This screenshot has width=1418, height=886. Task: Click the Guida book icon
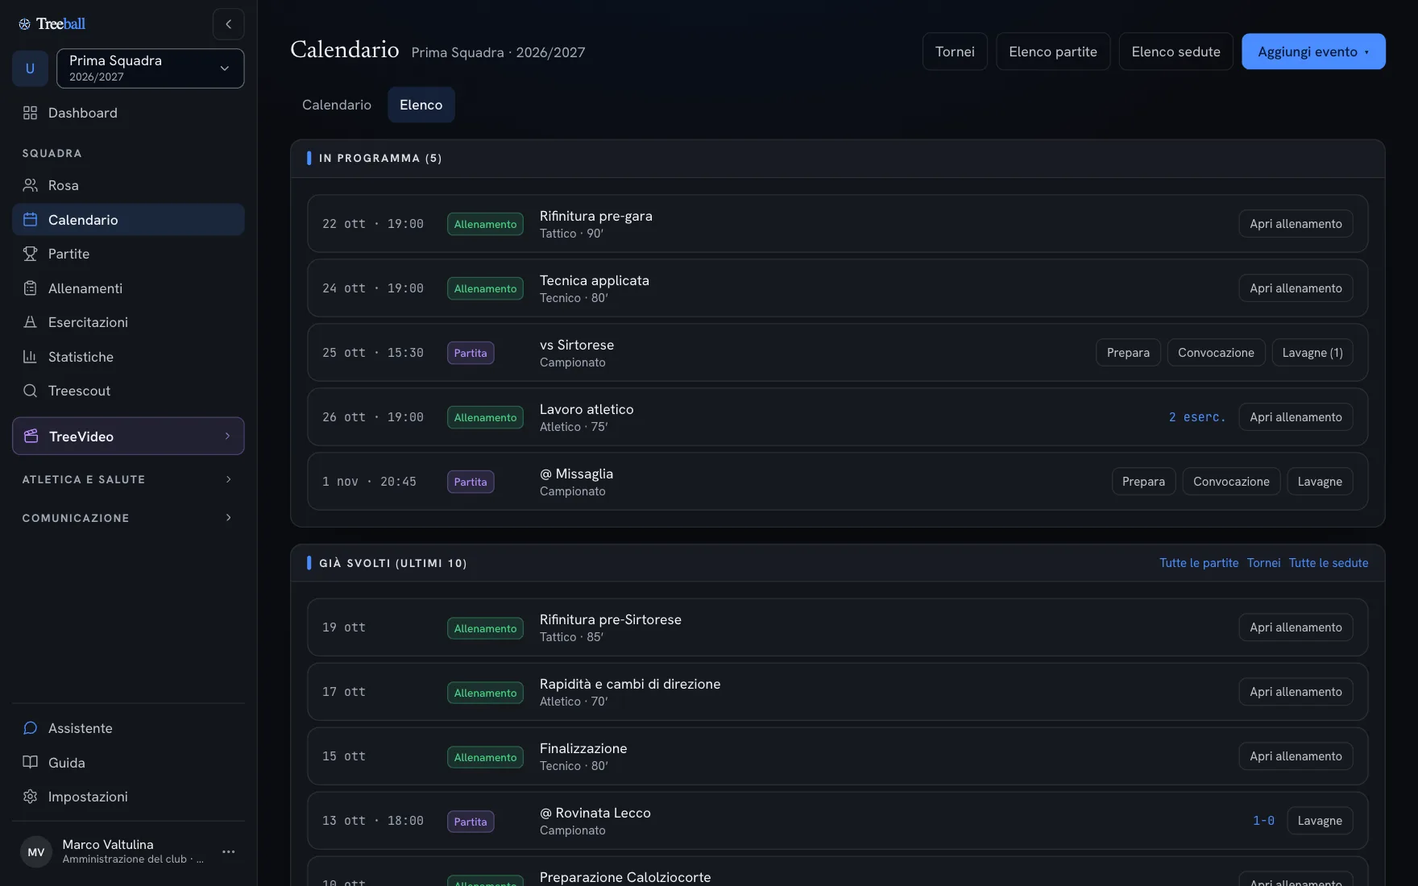tap(31, 763)
